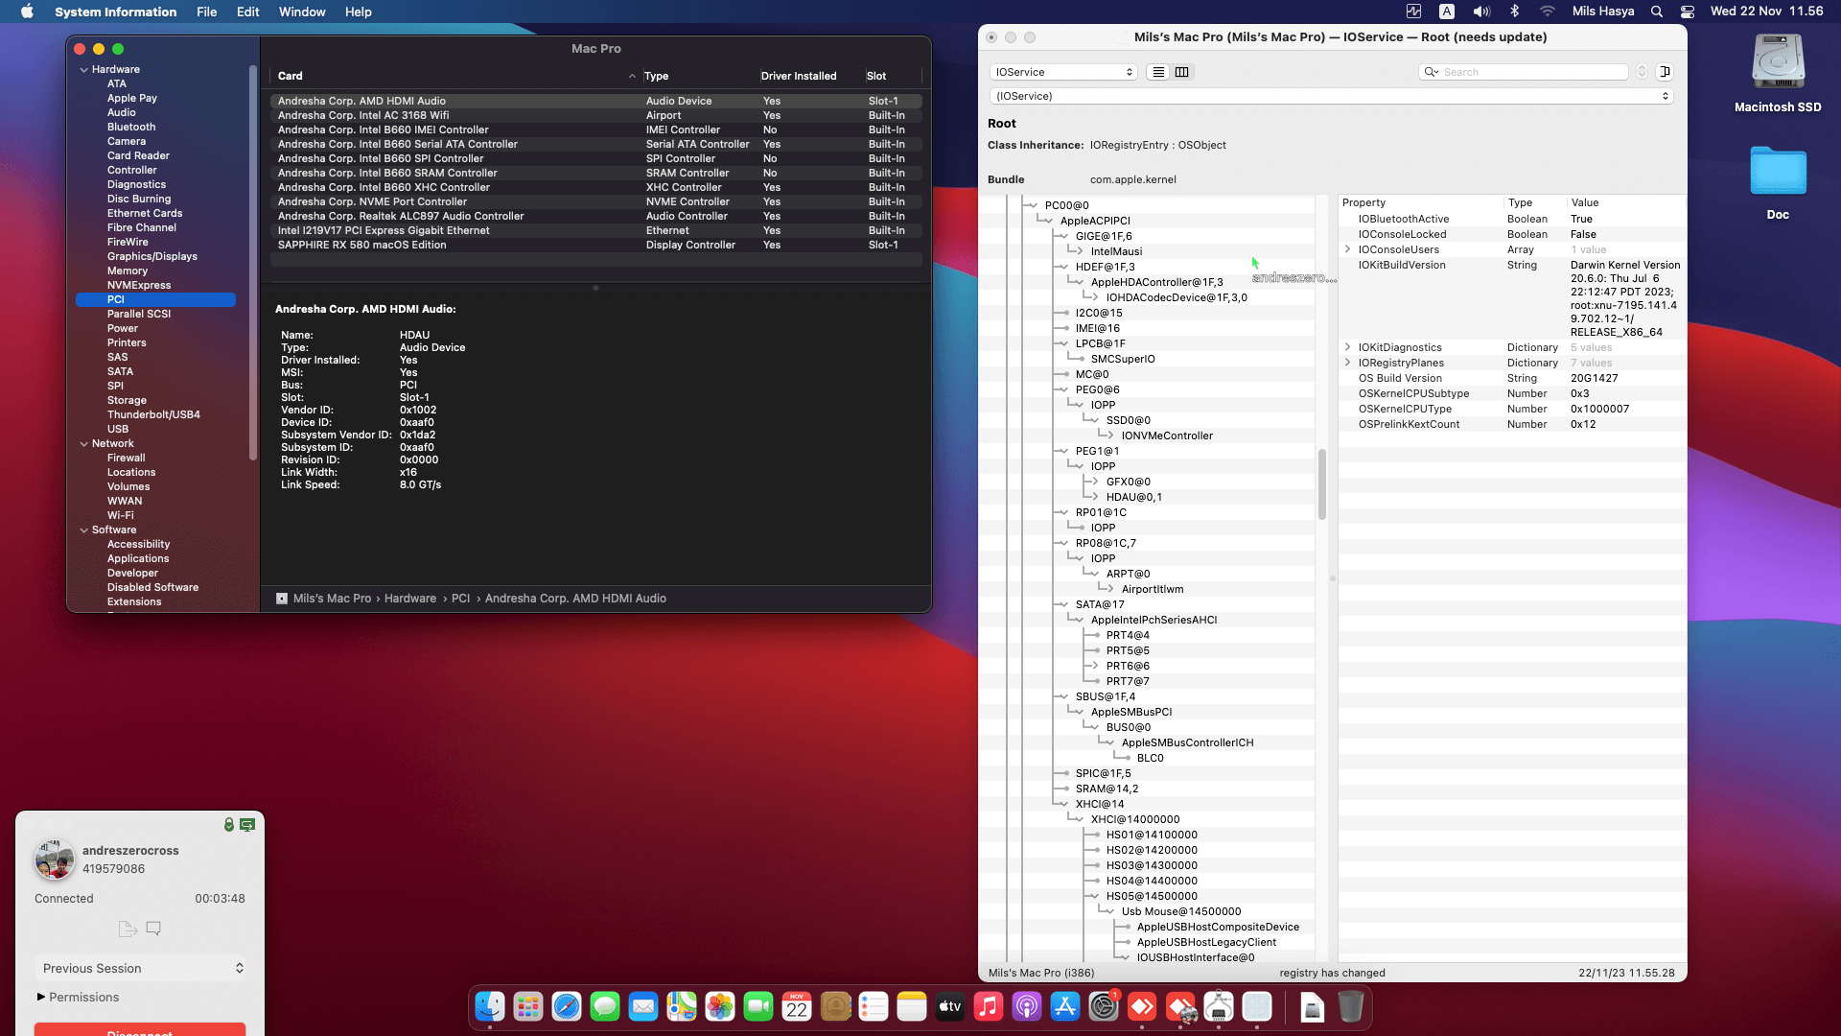Open Maps from the Dock
Viewport: 1841px width, 1036px height.
682,1006
